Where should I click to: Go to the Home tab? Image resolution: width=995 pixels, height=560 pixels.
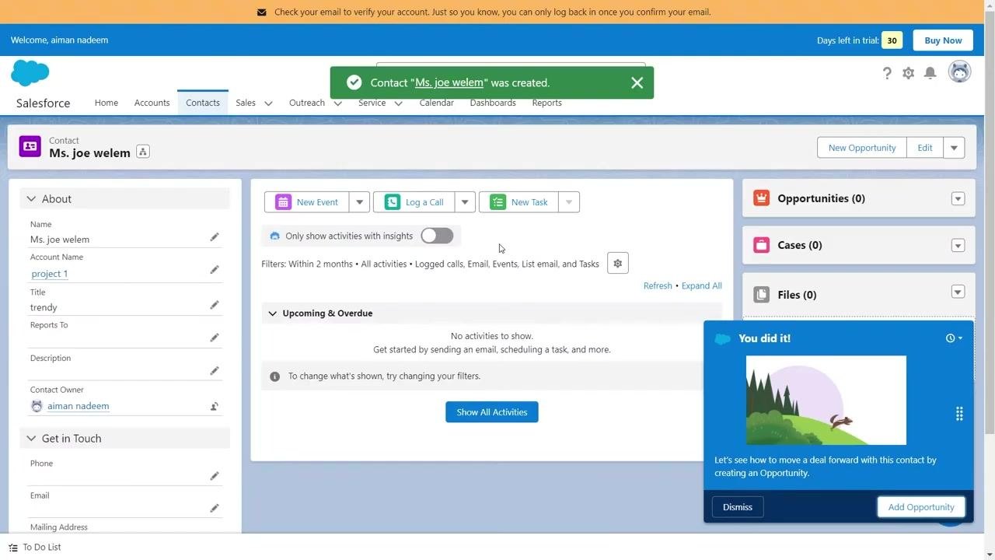pos(106,103)
